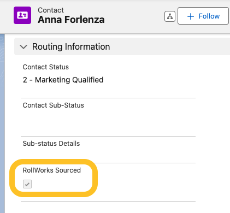Select the RollWorks Sourced field label

coord(52,170)
